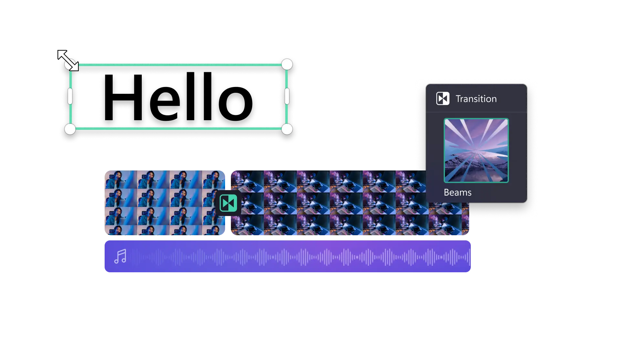
Task: Click the top-right corner resize handle
Action: (287, 65)
